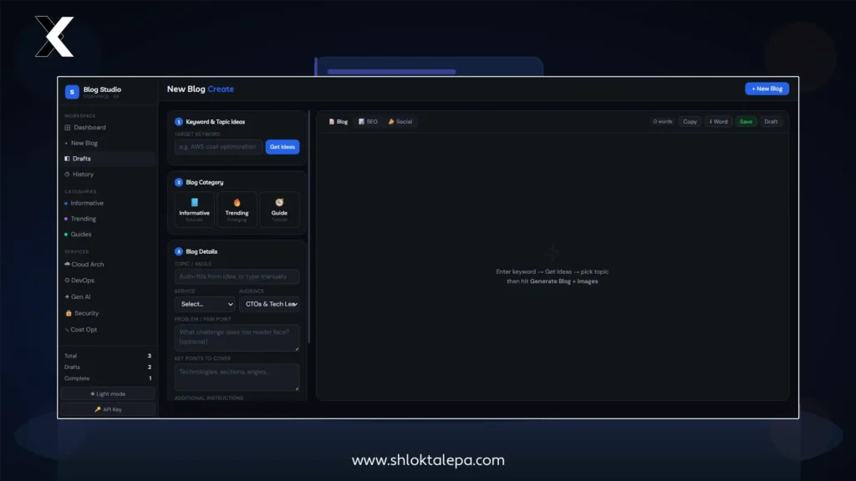Choose the Guide blog category card
This screenshot has height=481, width=856.
coord(279,210)
